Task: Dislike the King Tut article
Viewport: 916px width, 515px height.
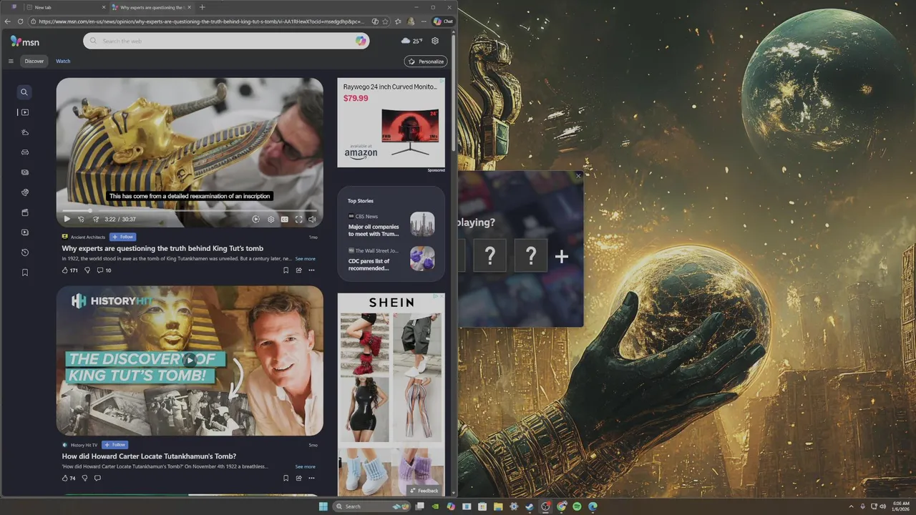Action: pyautogui.click(x=87, y=270)
